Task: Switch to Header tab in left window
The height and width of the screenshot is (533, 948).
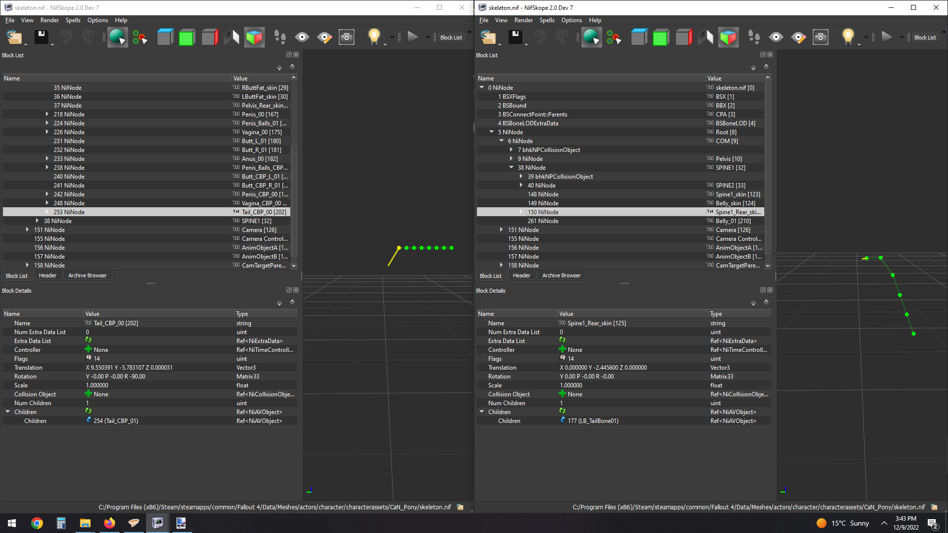Action: point(47,275)
